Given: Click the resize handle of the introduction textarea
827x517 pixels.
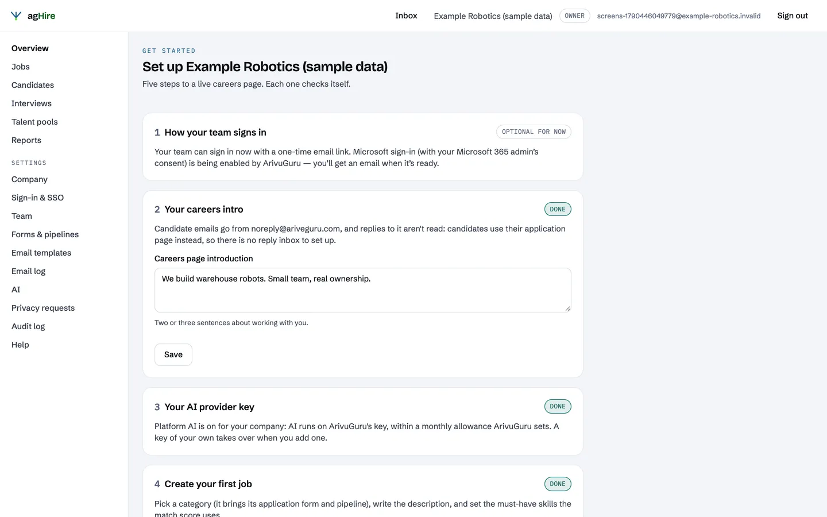Looking at the screenshot, I should click(x=567, y=308).
